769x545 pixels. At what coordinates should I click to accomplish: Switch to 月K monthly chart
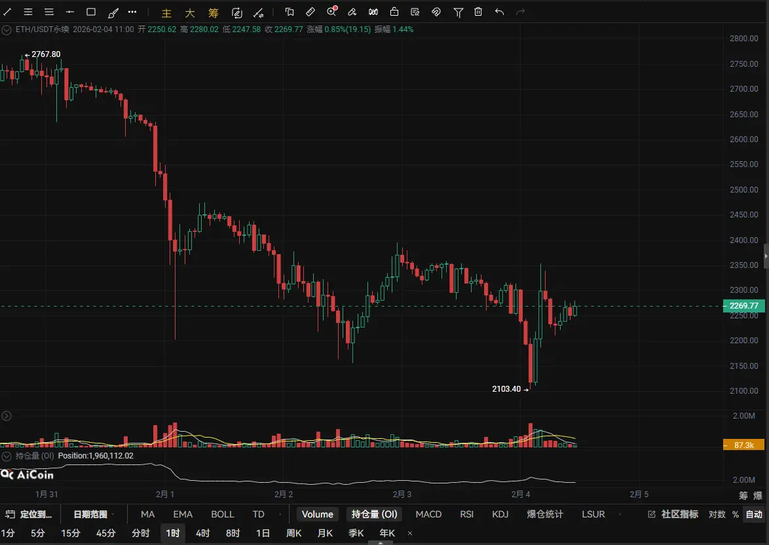[x=325, y=533]
